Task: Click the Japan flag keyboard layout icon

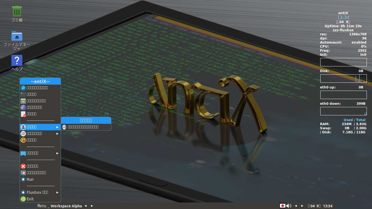Action: click(283, 206)
